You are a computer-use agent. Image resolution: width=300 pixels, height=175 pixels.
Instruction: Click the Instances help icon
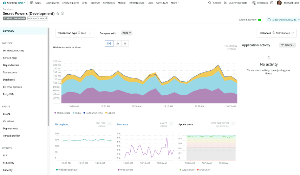(274, 33)
